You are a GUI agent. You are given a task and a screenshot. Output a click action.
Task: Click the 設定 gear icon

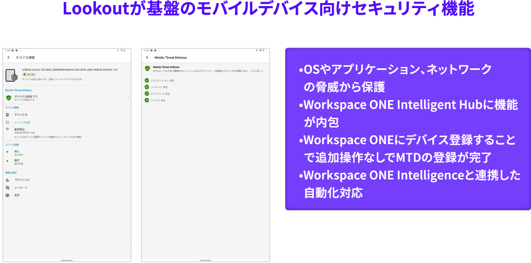(8, 195)
